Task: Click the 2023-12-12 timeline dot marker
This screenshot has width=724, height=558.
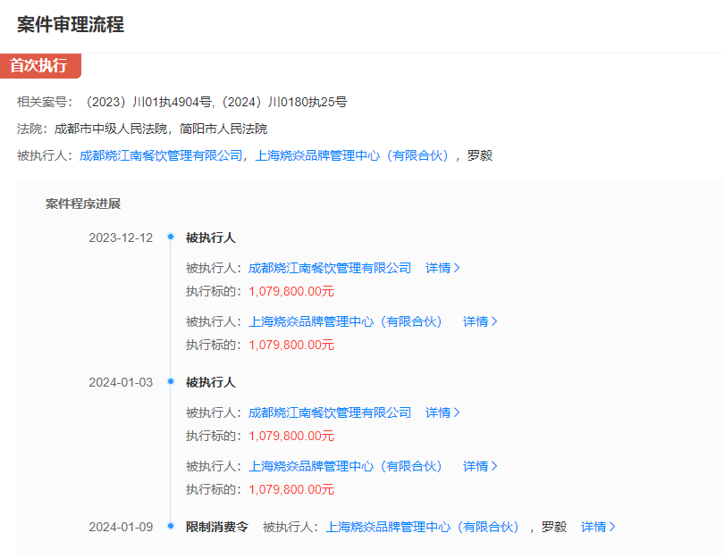Action: coord(170,237)
